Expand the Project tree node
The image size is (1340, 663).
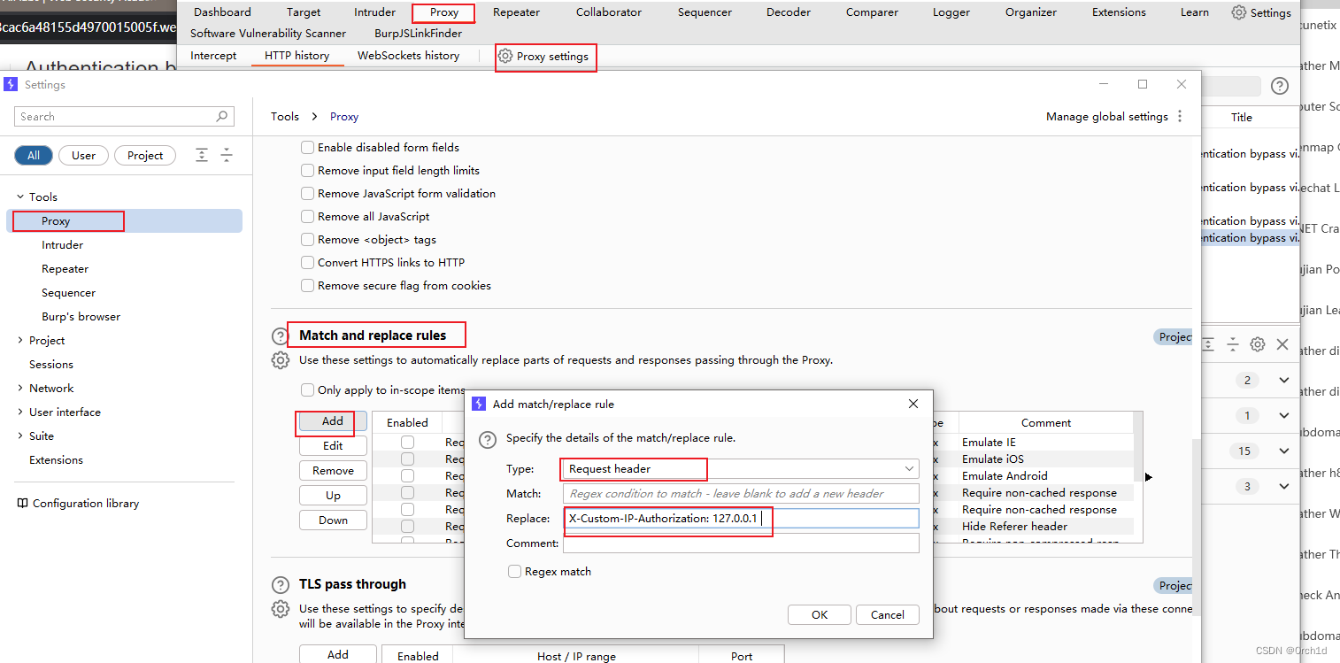tap(21, 341)
